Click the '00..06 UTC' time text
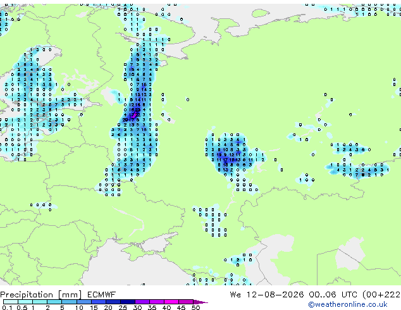Image resolution: width=401 pixels, height=310 pixels. pyautogui.click(x=333, y=294)
